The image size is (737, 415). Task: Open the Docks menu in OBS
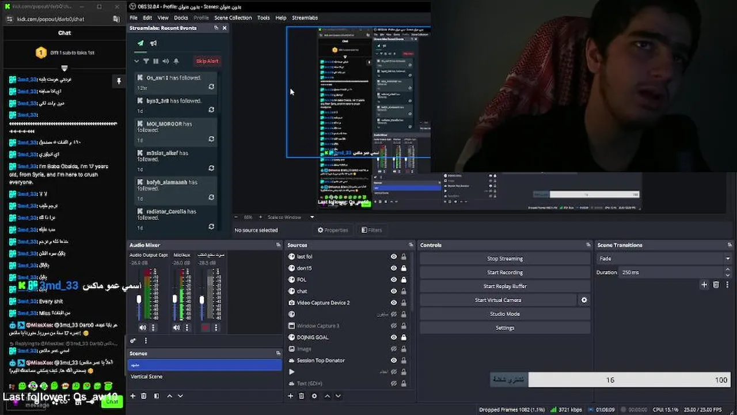pyautogui.click(x=181, y=18)
